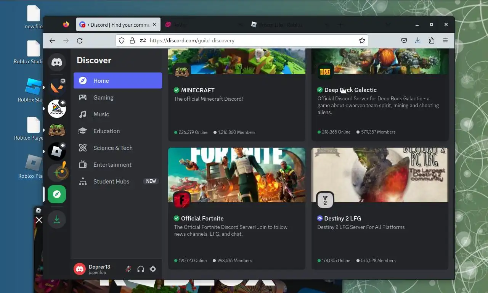Open Doprer13 user avatar
This screenshot has width=488, height=293.
(x=80, y=269)
